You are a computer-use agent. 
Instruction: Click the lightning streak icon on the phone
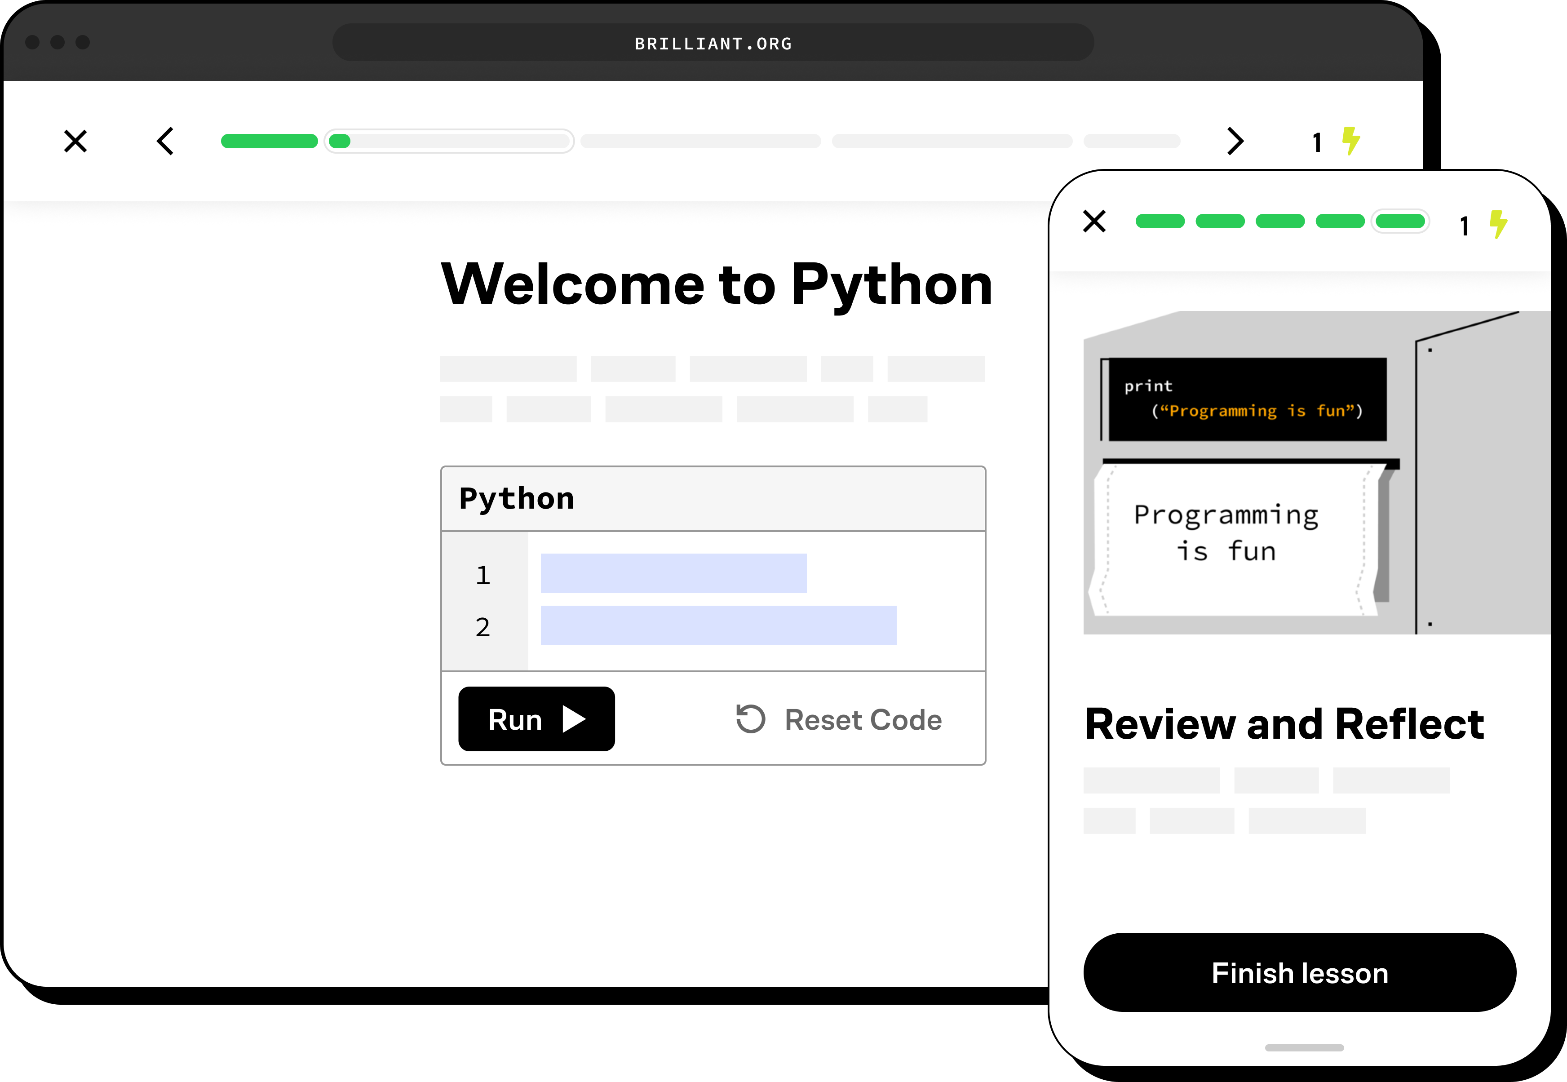click(1498, 224)
